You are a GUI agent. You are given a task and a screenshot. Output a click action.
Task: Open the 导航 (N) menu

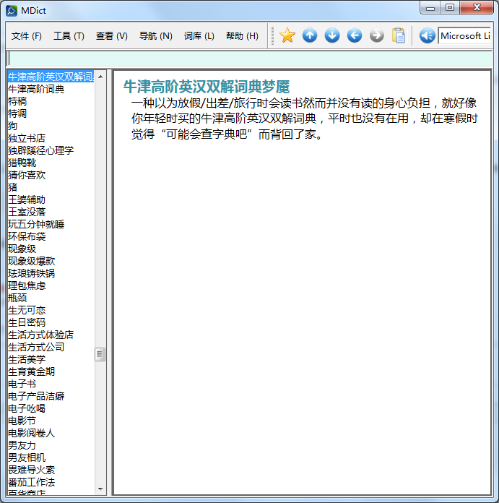[x=155, y=36]
